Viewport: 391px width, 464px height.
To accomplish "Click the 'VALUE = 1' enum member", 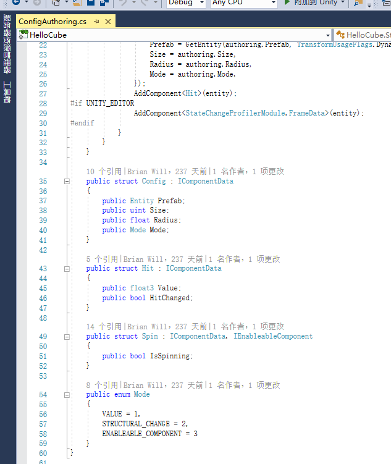I will [120, 414].
